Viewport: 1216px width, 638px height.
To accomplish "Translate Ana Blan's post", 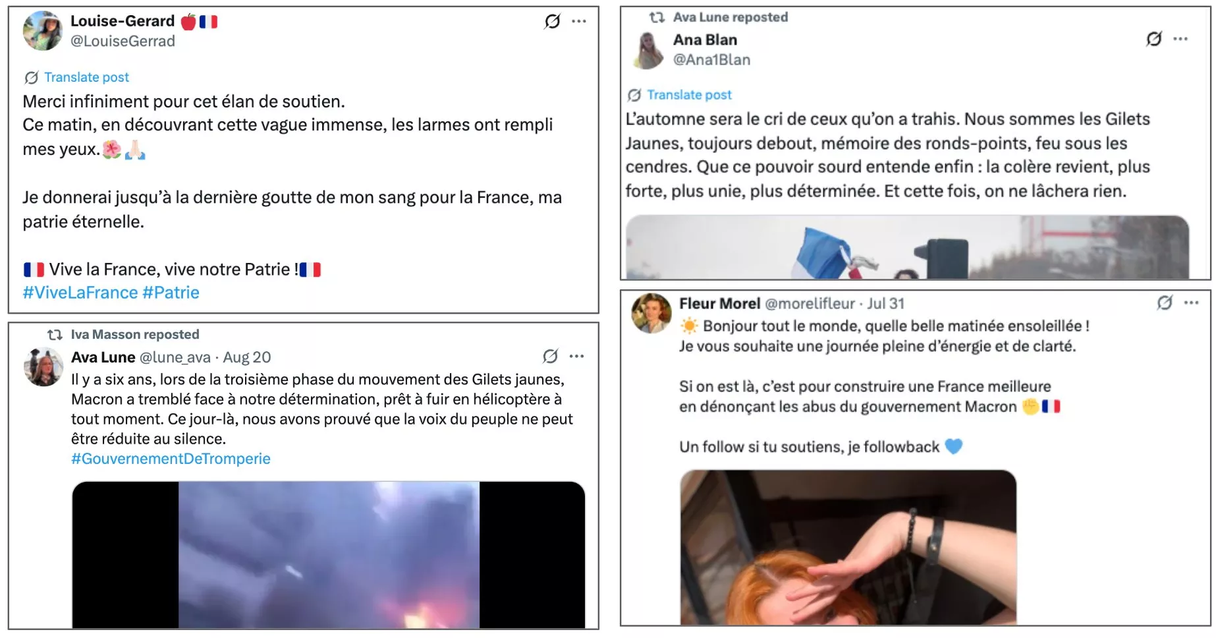I will tap(689, 95).
